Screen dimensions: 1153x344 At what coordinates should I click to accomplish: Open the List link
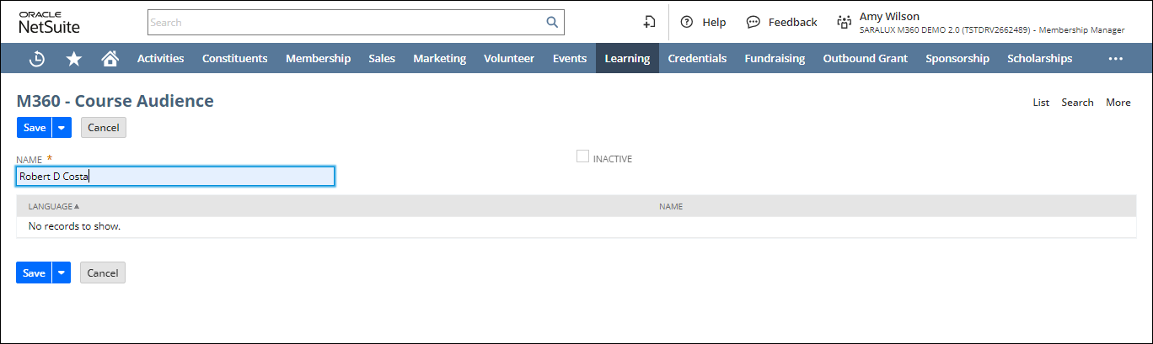tap(1041, 103)
